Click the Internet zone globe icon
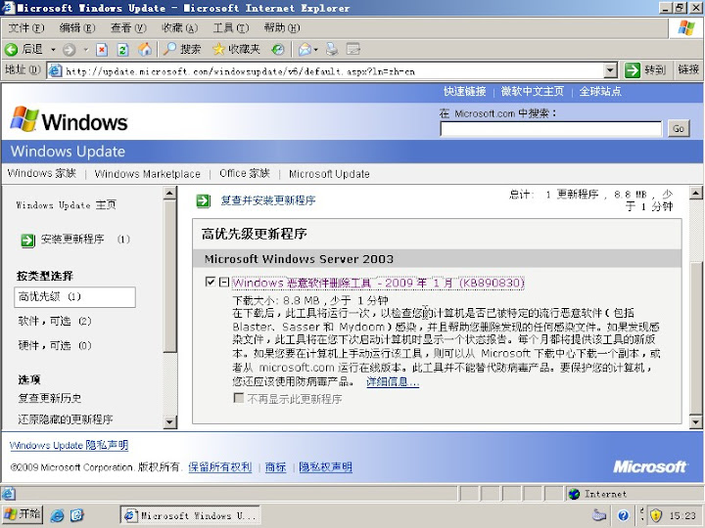This screenshot has width=705, height=528. (x=574, y=494)
